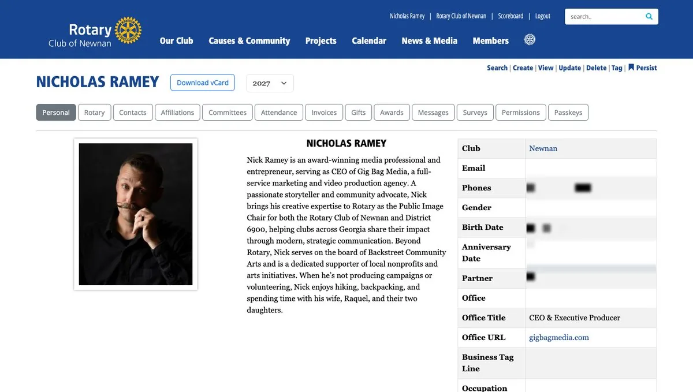The width and height of the screenshot is (693, 392).
Task: Click inside the search input field
Action: pyautogui.click(x=603, y=17)
